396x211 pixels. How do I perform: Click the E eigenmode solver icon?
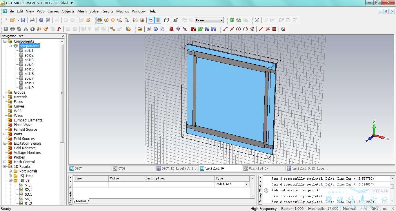click(x=207, y=29)
